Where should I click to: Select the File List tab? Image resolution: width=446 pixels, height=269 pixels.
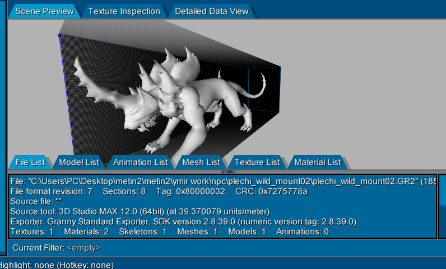pos(30,162)
